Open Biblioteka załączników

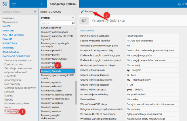(x=17, y=103)
